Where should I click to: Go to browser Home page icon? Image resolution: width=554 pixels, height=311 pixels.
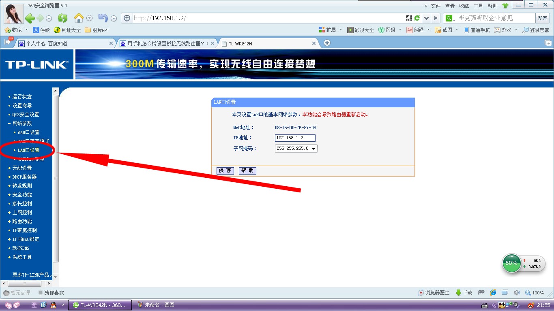[79, 18]
